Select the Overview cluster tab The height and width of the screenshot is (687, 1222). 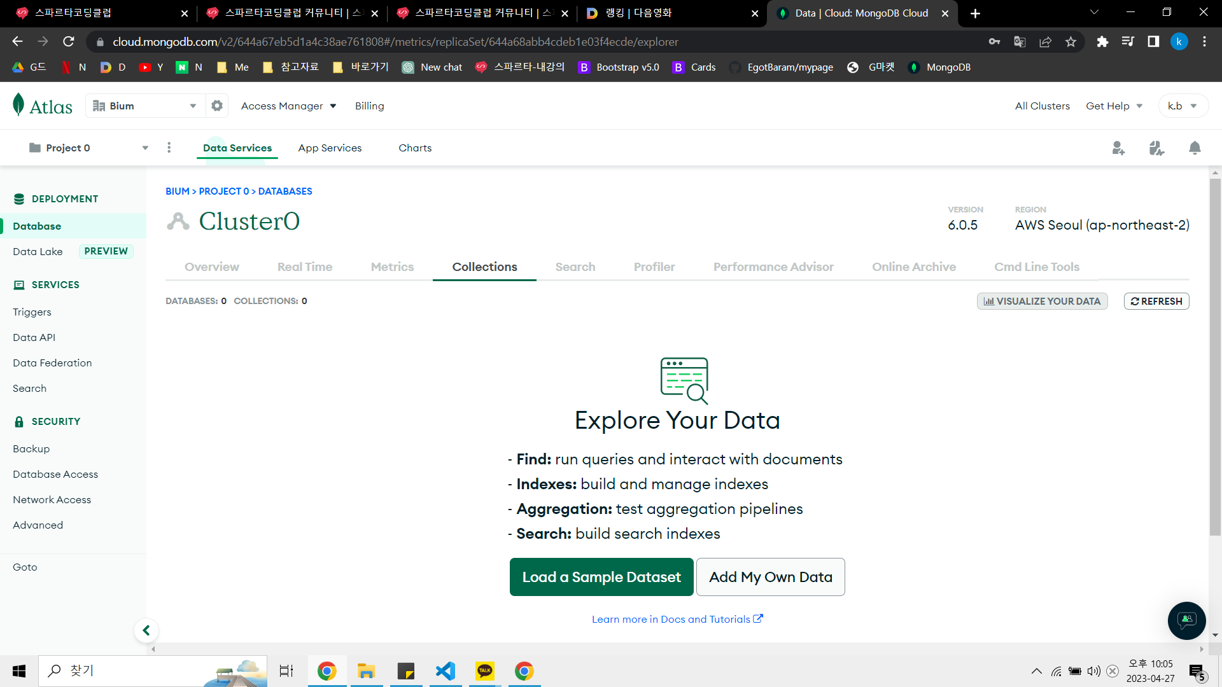pyautogui.click(x=212, y=267)
